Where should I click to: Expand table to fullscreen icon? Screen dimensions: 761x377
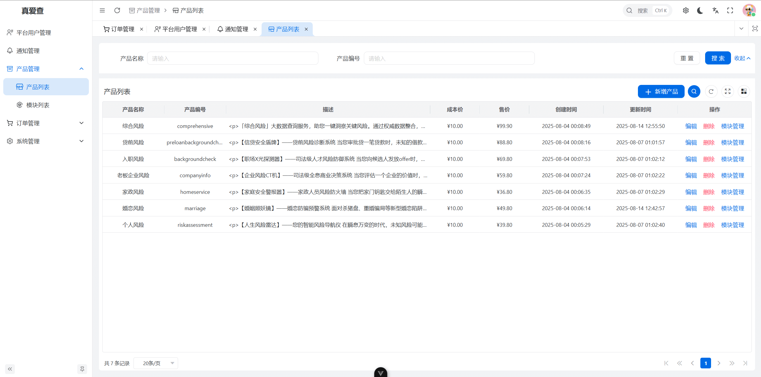pos(728,91)
